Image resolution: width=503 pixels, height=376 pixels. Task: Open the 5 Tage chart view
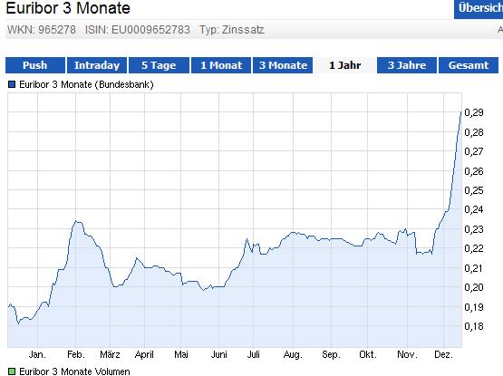click(159, 65)
